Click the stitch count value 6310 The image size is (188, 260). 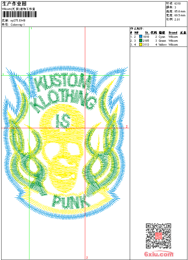pos(177,3)
